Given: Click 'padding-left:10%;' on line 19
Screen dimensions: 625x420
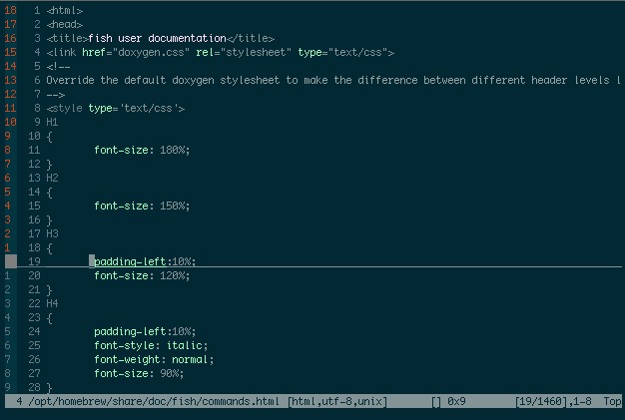Looking at the screenshot, I should [145, 261].
